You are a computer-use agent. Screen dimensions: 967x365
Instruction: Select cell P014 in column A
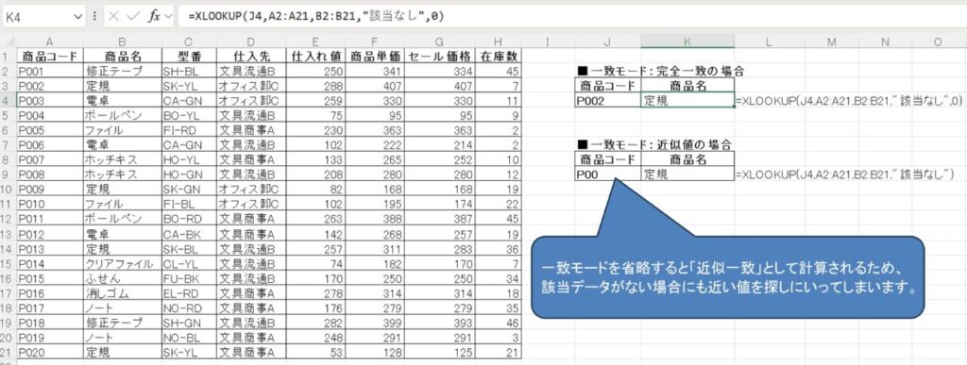coord(49,263)
